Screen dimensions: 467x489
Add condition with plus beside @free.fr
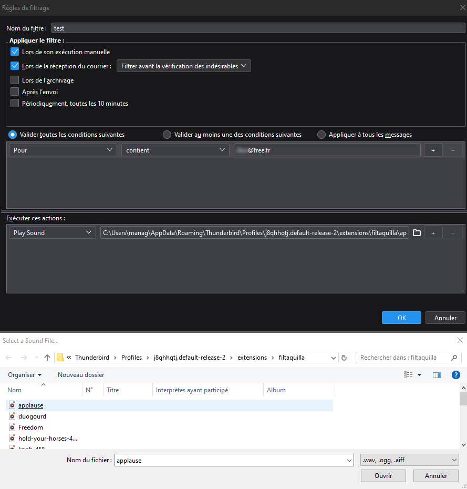point(433,150)
